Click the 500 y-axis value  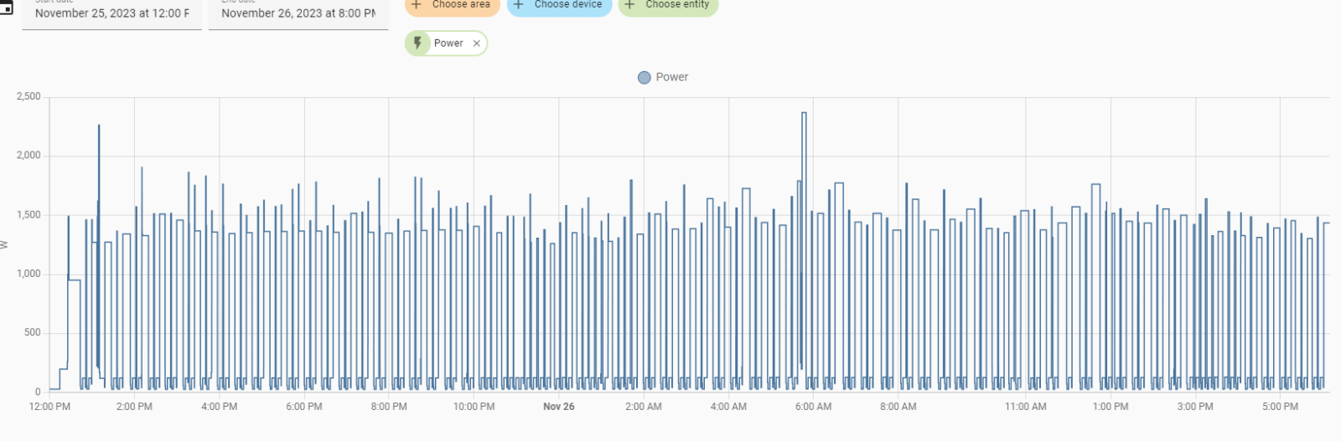[32, 333]
